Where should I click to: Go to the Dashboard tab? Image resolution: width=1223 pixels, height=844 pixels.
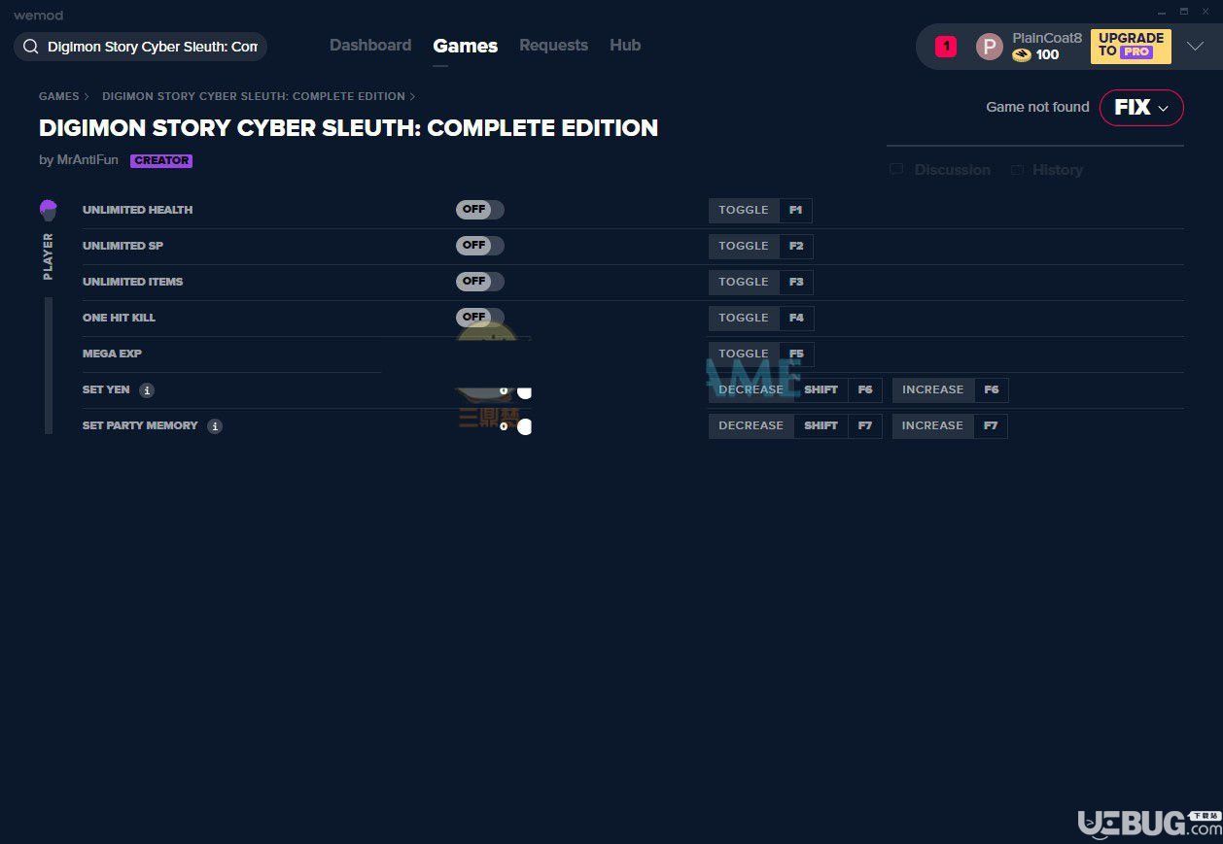[370, 46]
